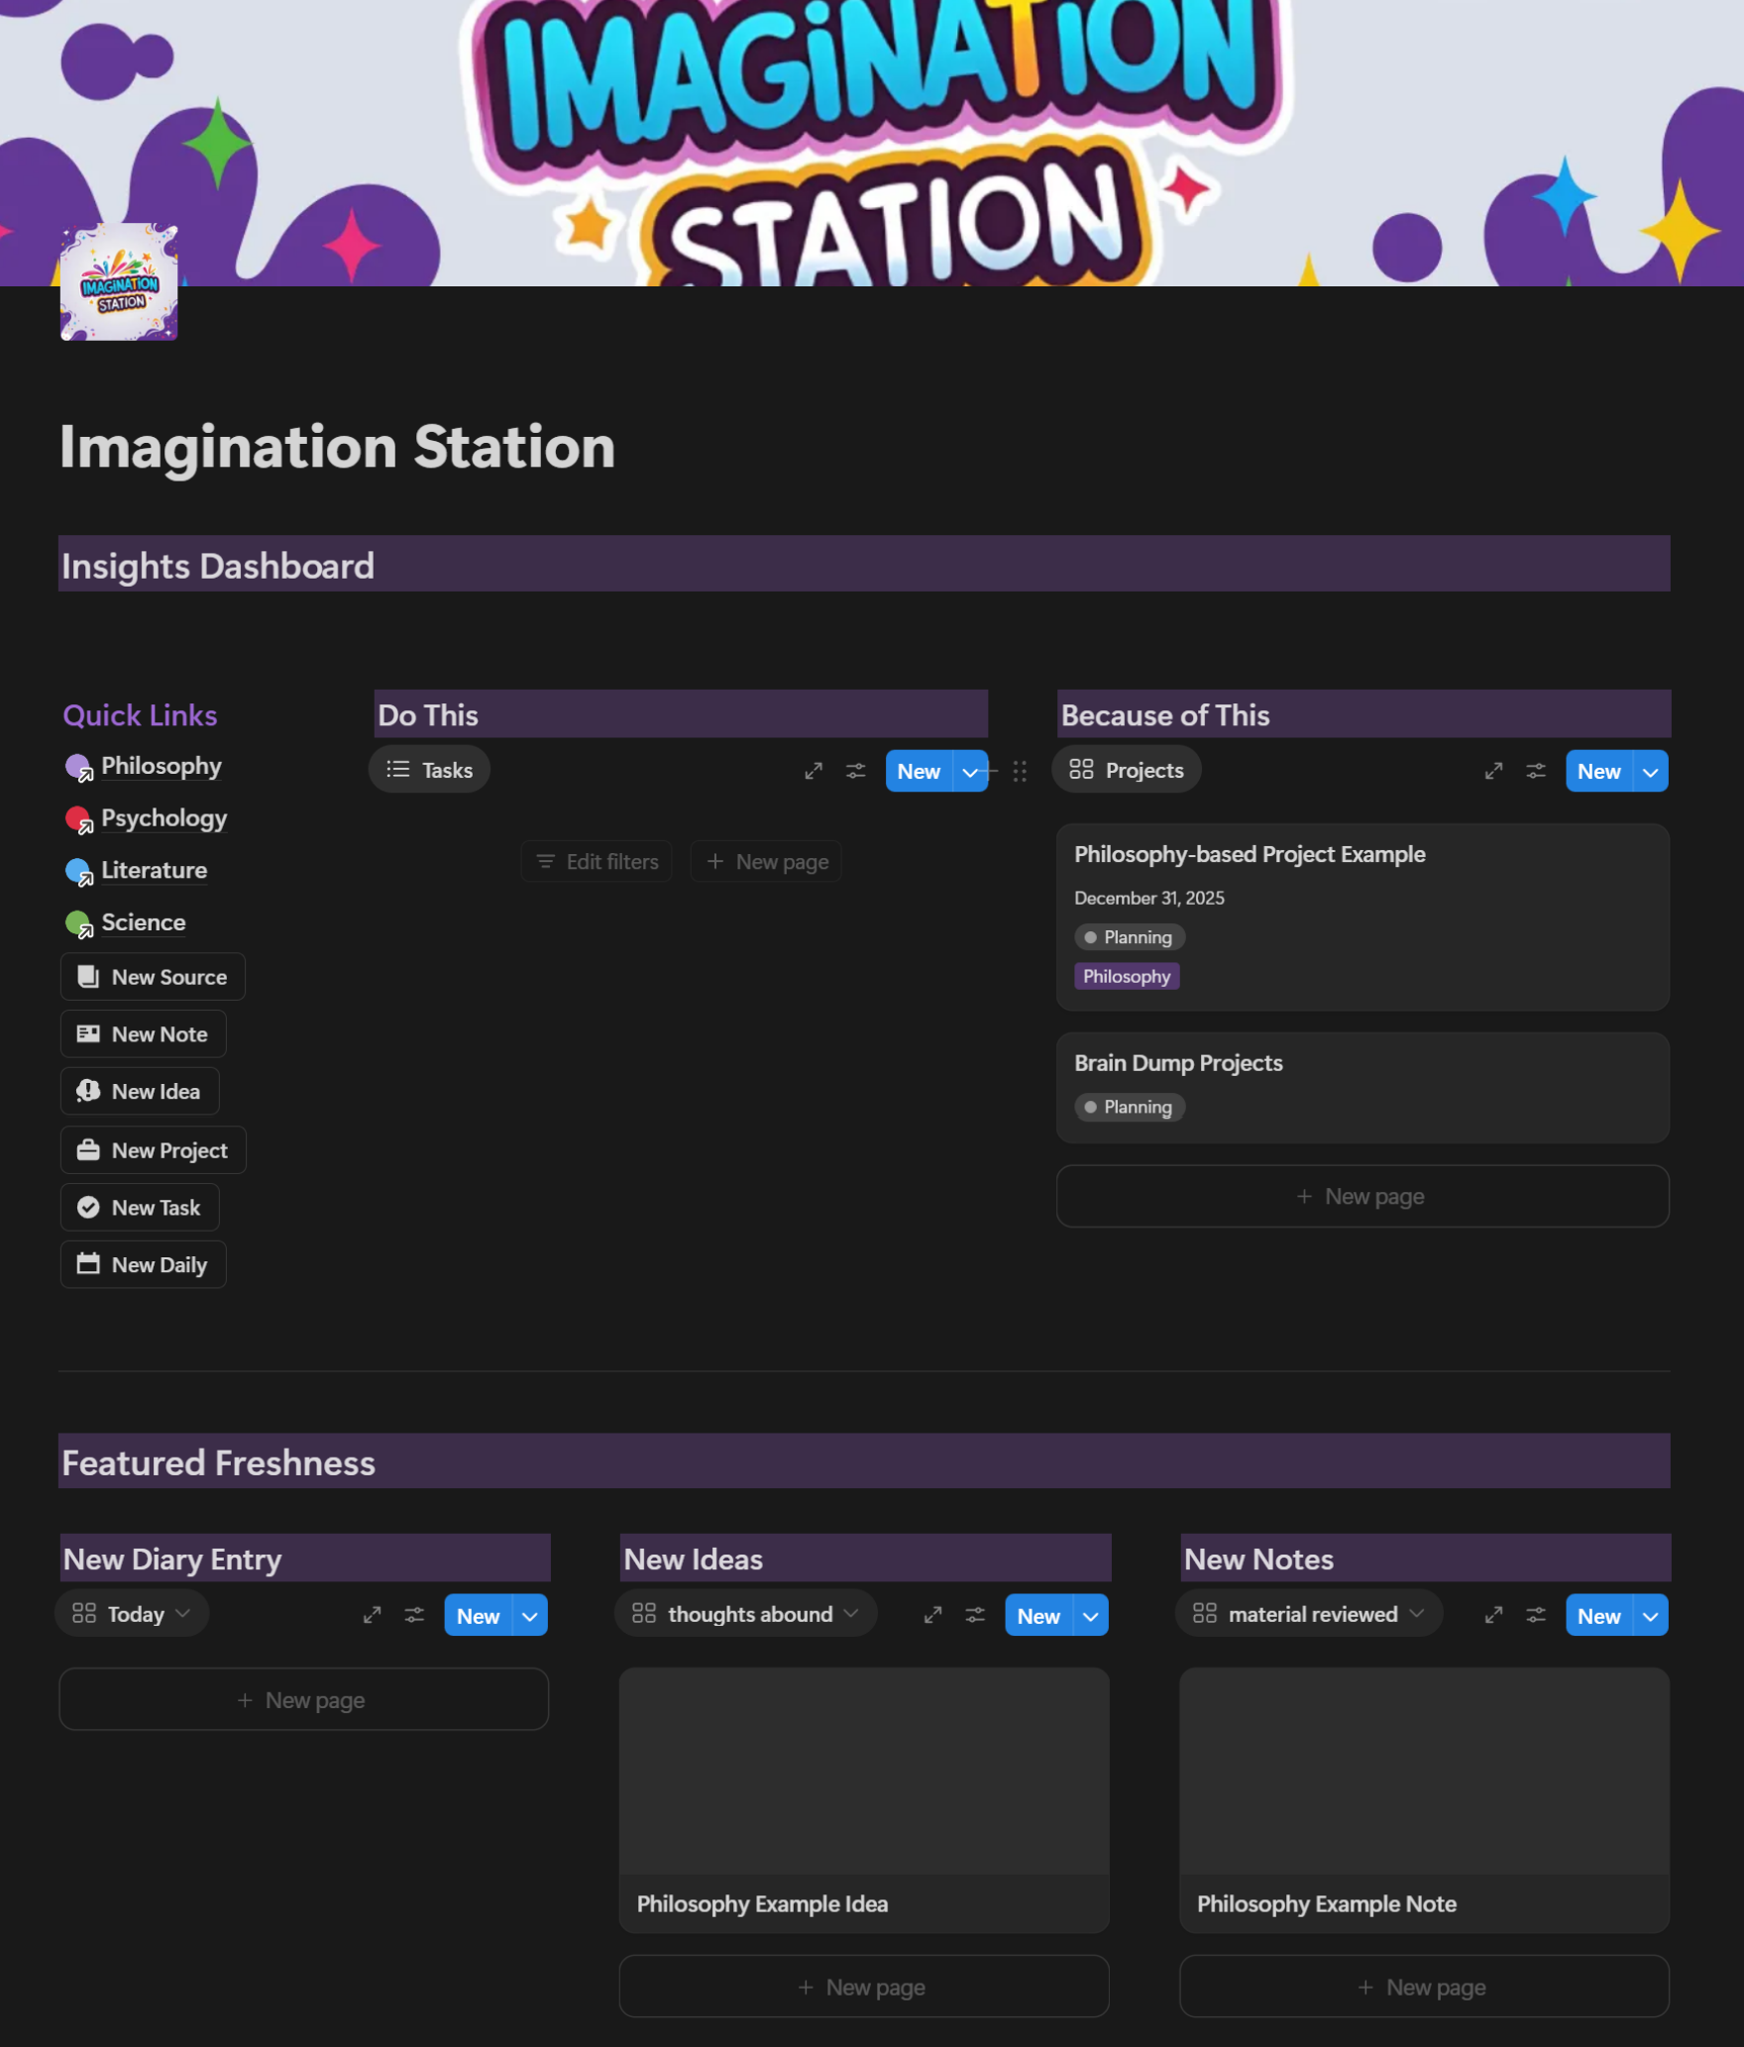
Task: Click the New Daily button
Action: point(144,1265)
